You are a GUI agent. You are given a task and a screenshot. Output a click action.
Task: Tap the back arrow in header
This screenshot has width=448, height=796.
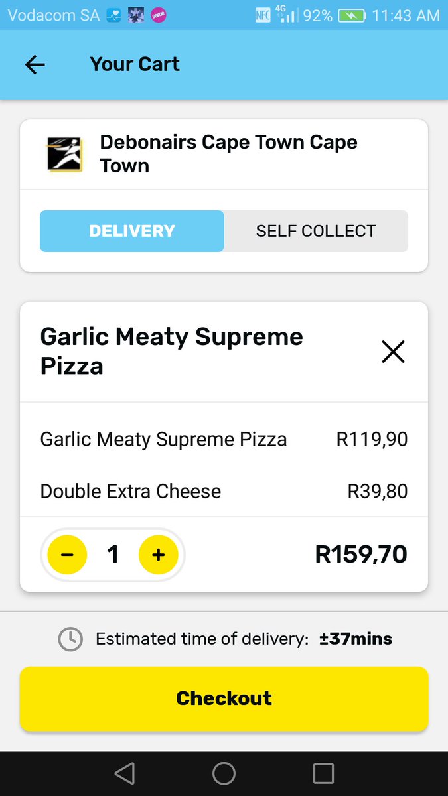(x=35, y=64)
